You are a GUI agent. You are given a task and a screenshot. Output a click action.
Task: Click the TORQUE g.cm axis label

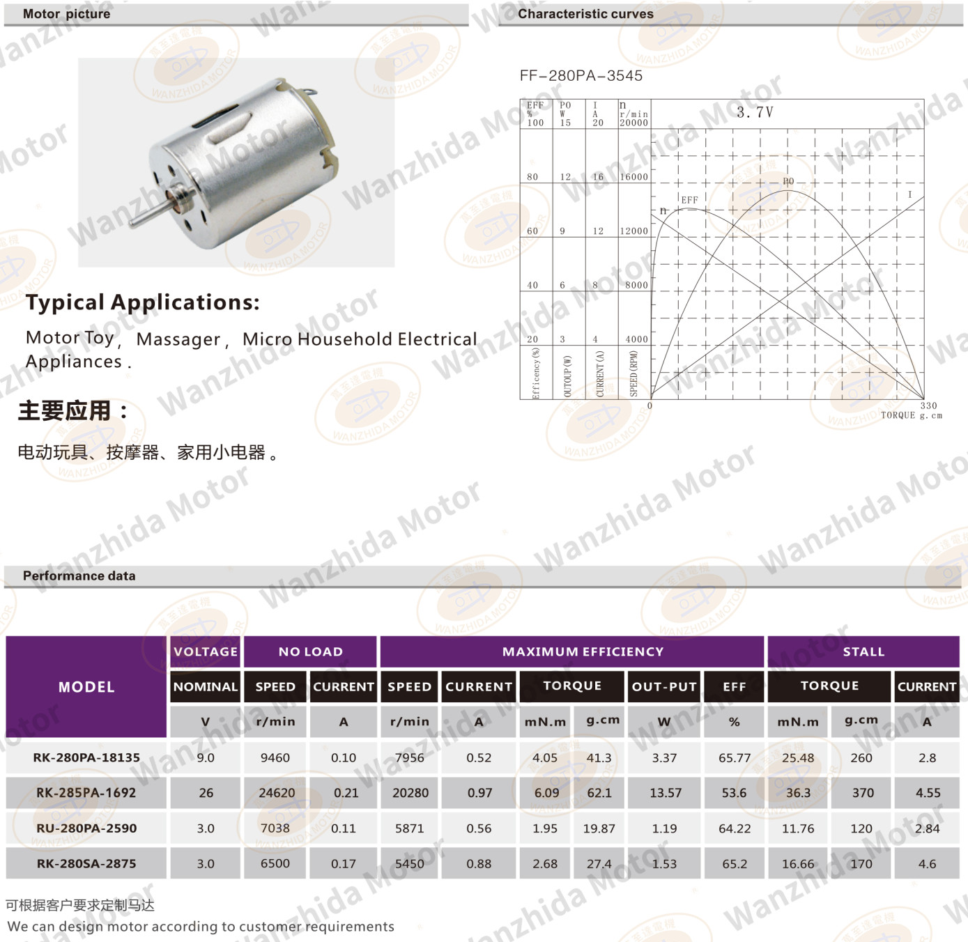[911, 415]
